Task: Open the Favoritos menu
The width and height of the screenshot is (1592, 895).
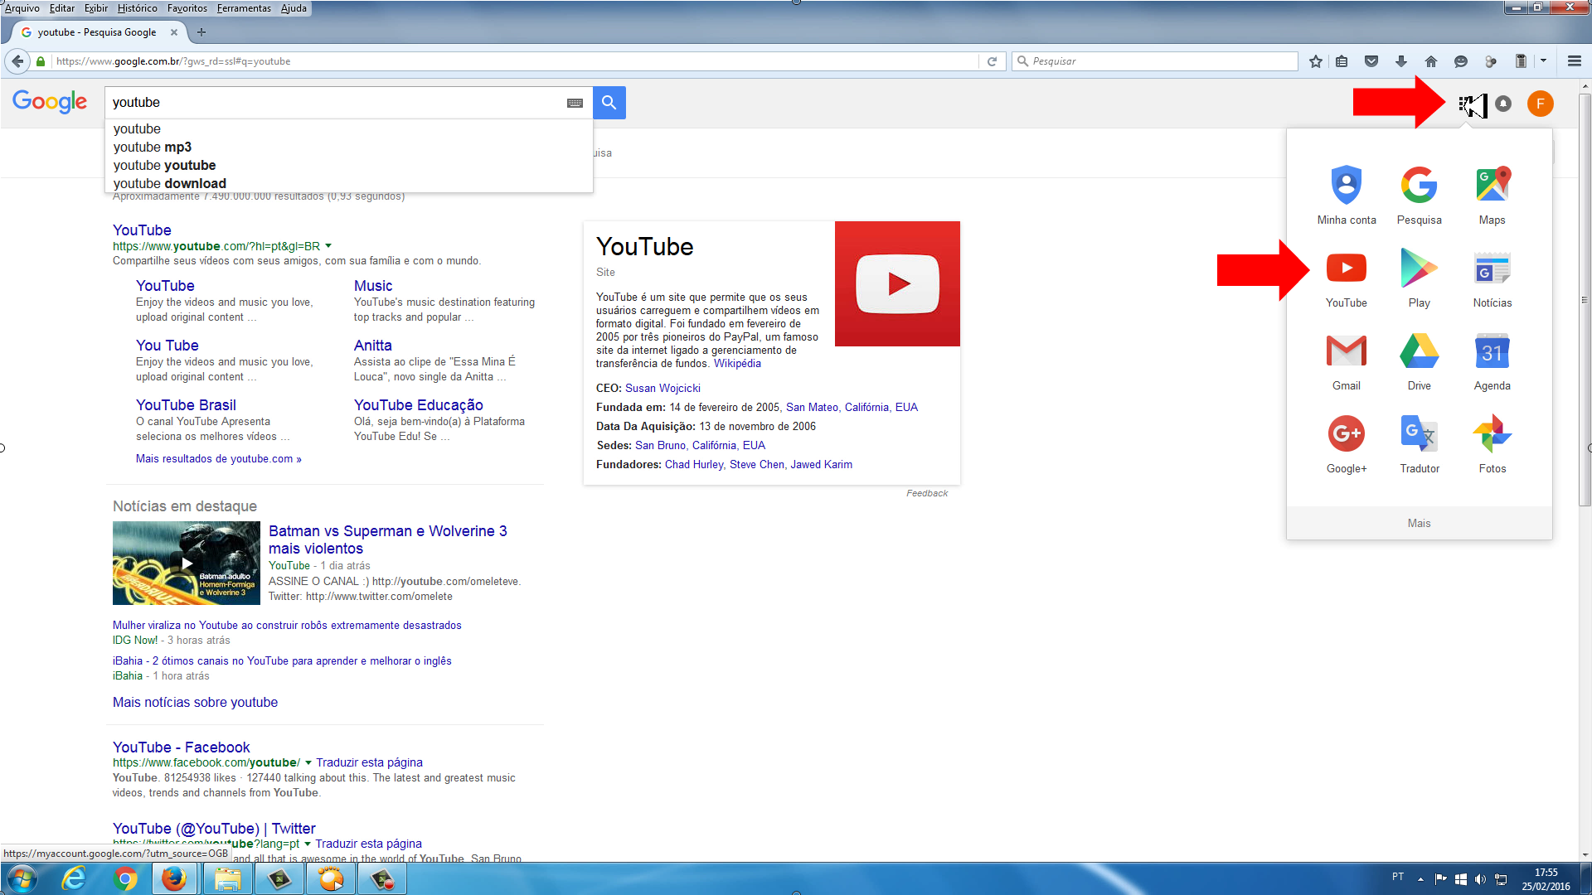Action: [187, 8]
